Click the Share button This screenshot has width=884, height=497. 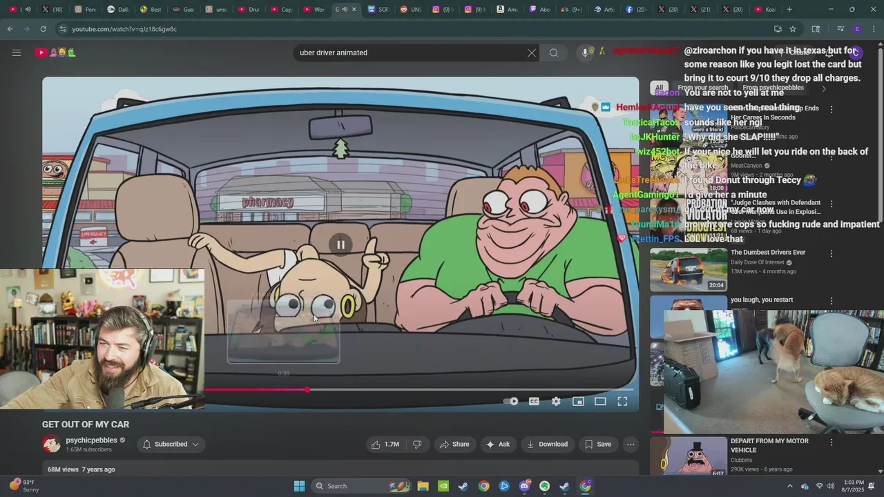tap(454, 445)
